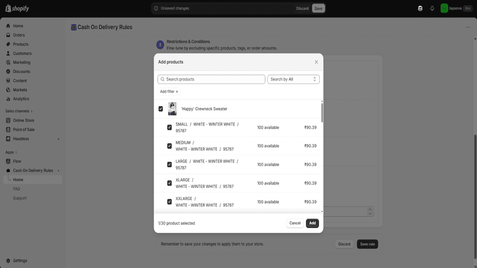Screen dimensions: 477x268
Task: Open the Customers person icon
Action: (8, 53)
